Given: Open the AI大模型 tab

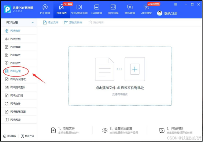Looking at the screenshot, I should point(146,9).
